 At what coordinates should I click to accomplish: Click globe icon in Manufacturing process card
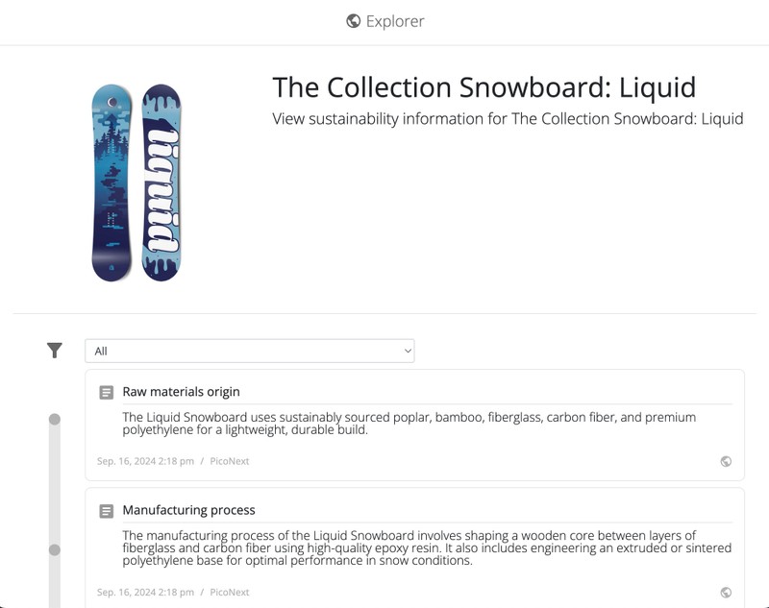coord(726,593)
